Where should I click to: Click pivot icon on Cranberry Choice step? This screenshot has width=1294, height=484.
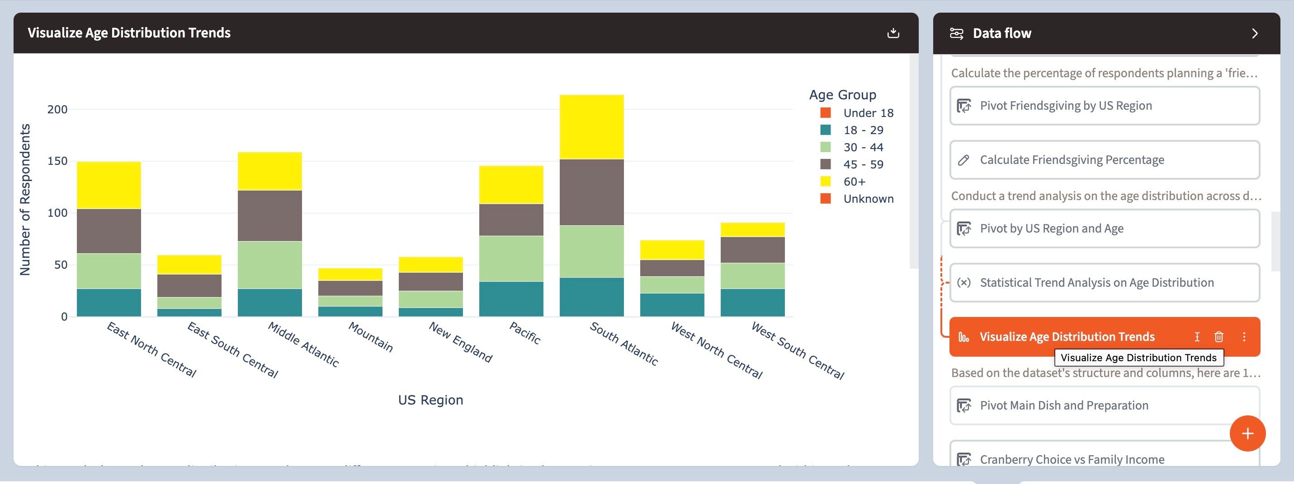963,460
